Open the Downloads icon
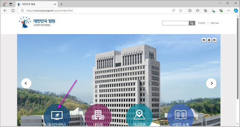 [213, 11]
